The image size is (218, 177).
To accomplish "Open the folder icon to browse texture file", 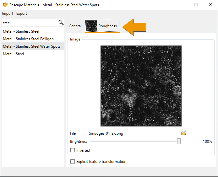I will tap(184, 133).
